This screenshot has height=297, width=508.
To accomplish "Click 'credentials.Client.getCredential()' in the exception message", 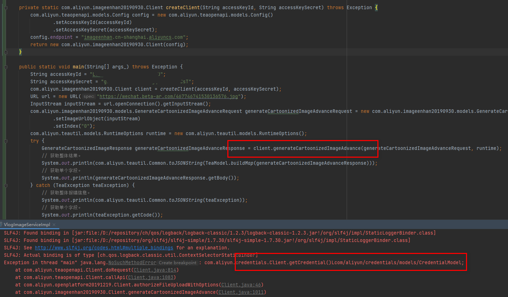I will click(283, 263).
